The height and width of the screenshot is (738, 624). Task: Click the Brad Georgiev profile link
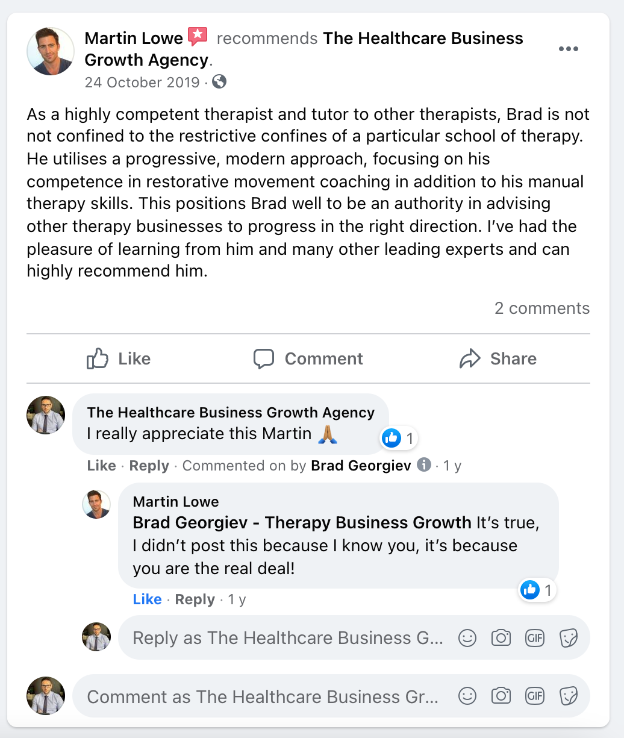[361, 466]
